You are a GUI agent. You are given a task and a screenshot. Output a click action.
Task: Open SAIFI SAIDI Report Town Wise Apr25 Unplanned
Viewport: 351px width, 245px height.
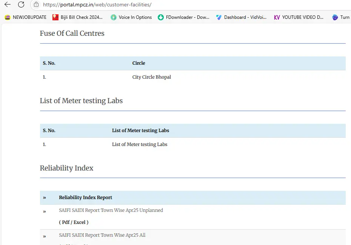(x=111, y=210)
